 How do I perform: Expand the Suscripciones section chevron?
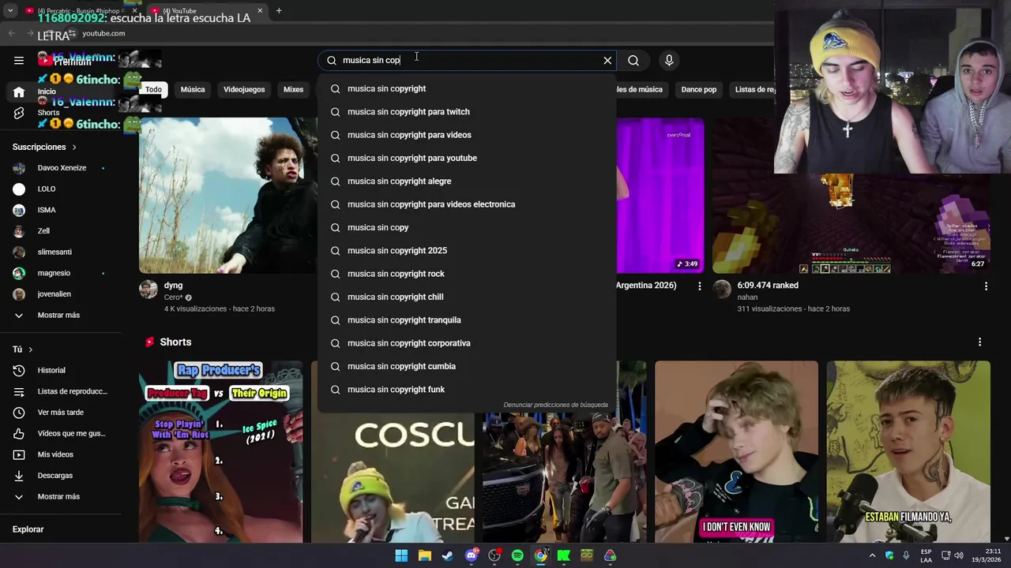pos(74,148)
